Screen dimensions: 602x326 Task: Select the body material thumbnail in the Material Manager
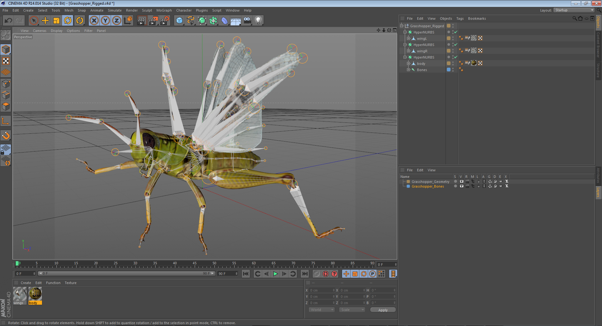click(x=35, y=294)
